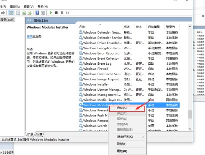Image resolution: width=205 pixels, height=155 pixels.
Task: Click gear icon of Windows Event Collector
Action: pyautogui.click(x=81, y=58)
